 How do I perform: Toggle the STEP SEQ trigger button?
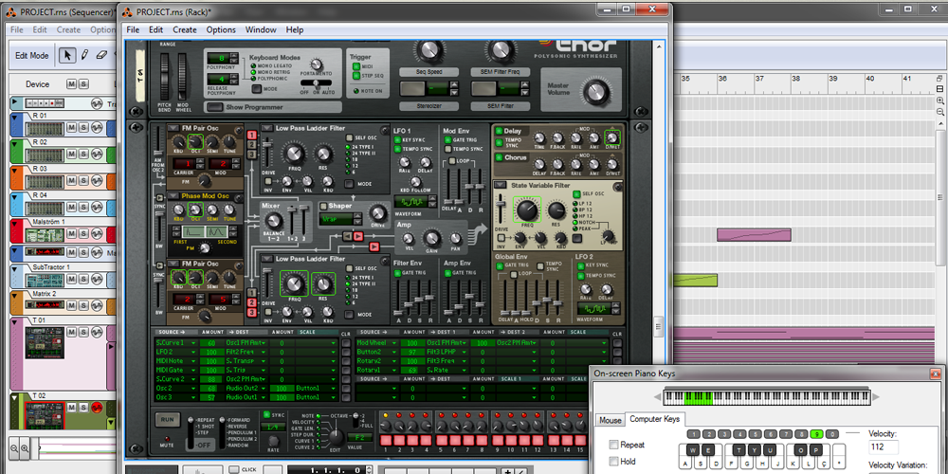356,76
